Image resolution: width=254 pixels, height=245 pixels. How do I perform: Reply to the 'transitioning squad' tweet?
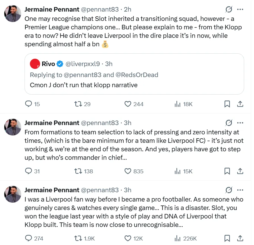pos(29,104)
